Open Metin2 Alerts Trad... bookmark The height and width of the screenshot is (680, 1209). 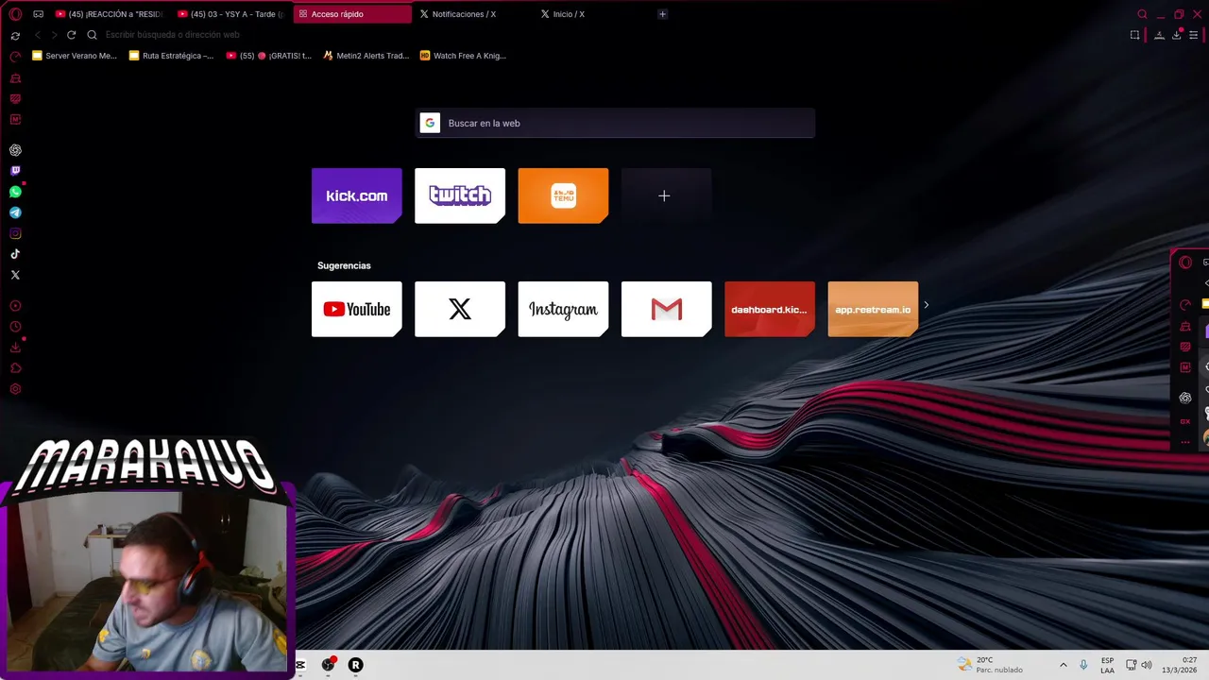tap(366, 56)
